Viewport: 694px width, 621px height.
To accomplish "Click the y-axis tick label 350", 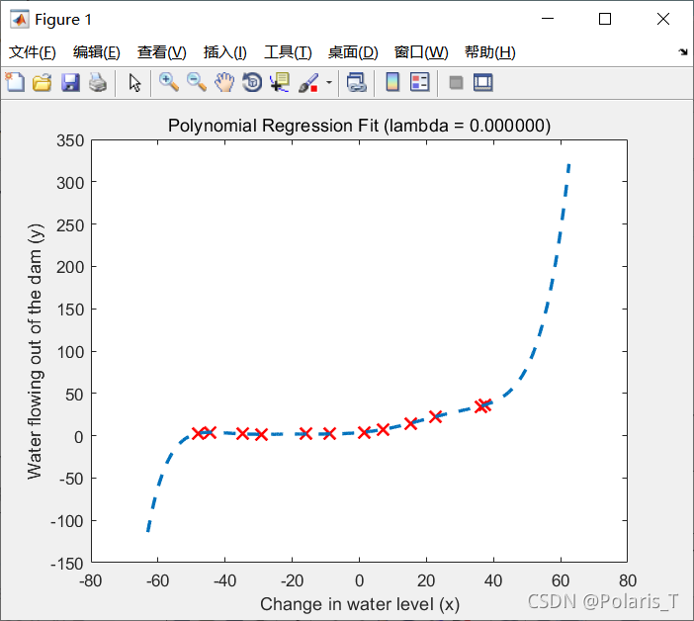I will click(70, 140).
